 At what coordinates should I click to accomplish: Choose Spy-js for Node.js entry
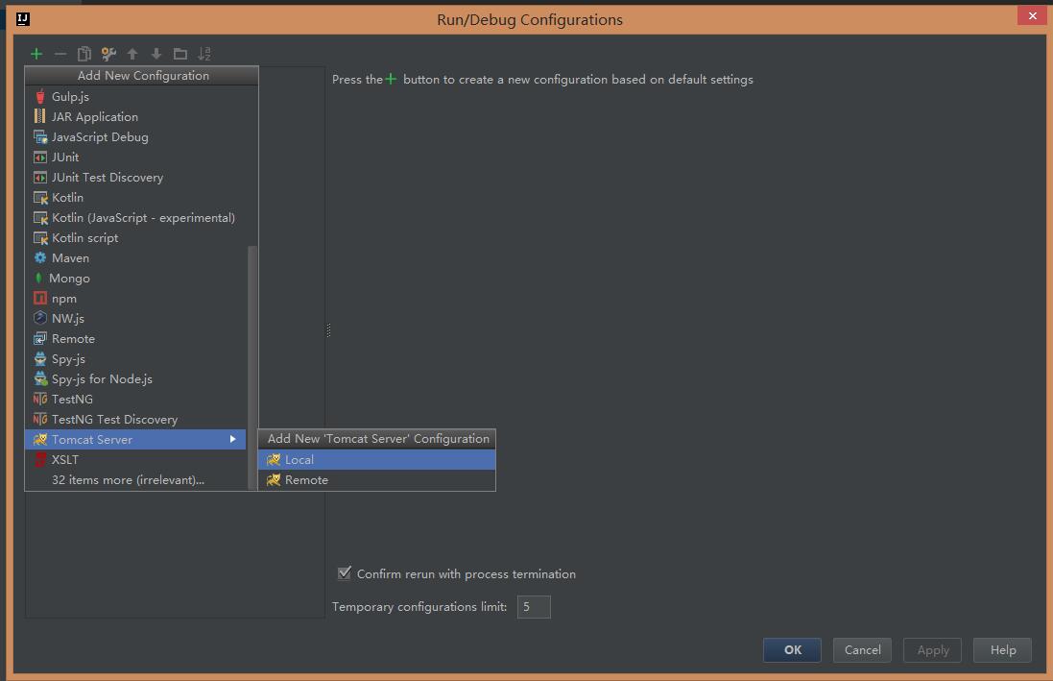tap(135, 379)
